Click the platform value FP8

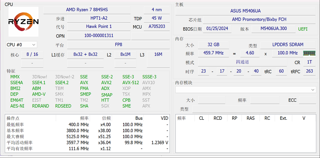(x=118, y=45)
